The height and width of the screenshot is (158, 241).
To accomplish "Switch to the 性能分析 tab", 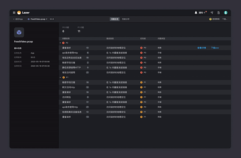I will (x=126, y=19).
